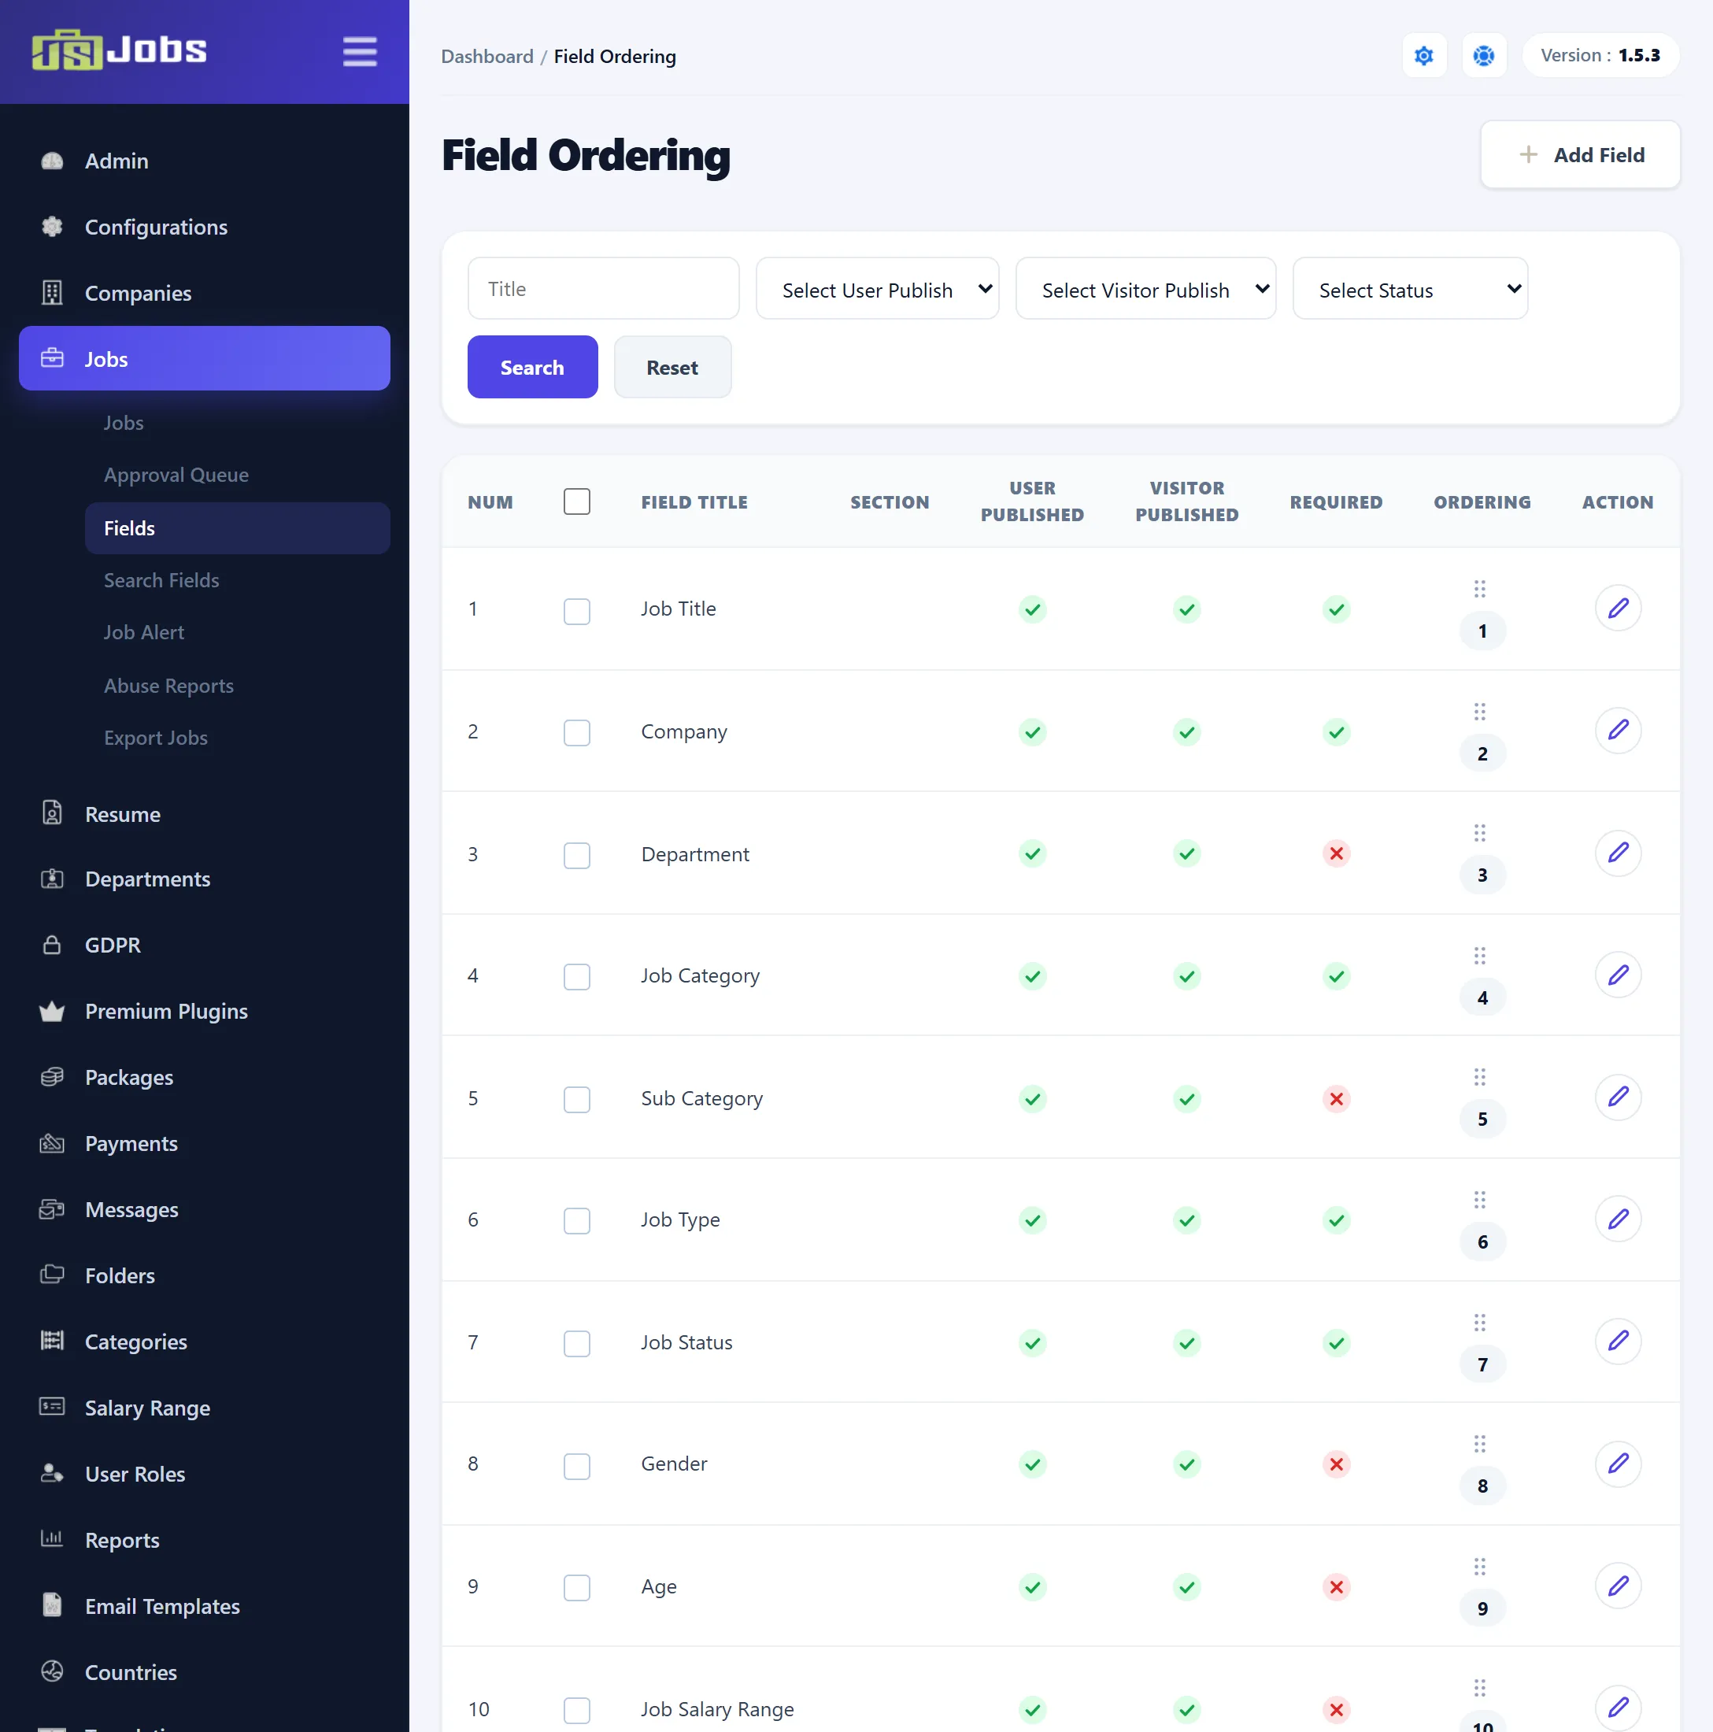Check the Age row checkbox
Screen dimensions: 1713x1732
[576, 1589]
